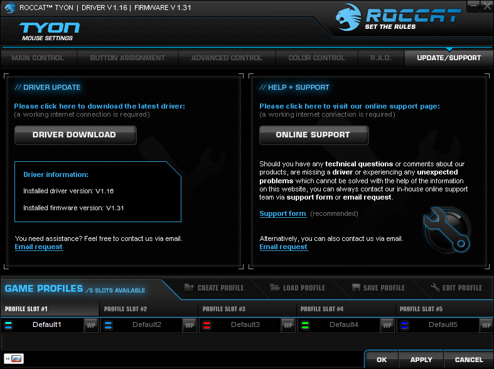
Task: Click the wrench support icon
Action: 447,230
